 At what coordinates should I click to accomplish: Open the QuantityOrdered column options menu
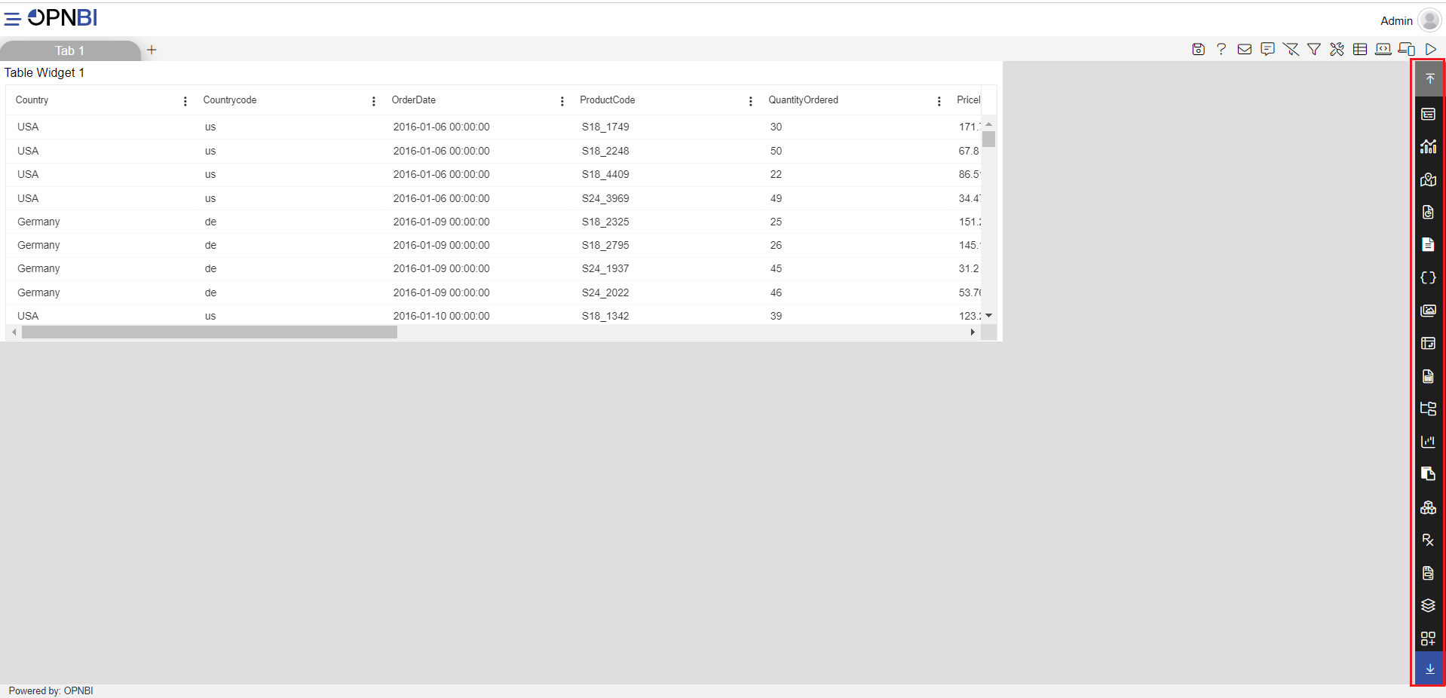click(939, 101)
